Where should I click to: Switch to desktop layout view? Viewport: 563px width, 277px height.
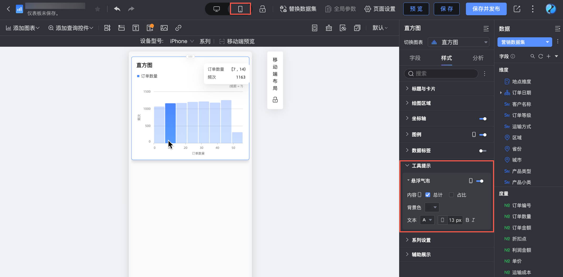click(x=217, y=9)
